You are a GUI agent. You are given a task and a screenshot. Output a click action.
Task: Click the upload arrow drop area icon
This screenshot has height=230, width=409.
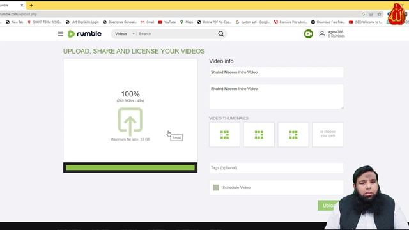point(130,121)
